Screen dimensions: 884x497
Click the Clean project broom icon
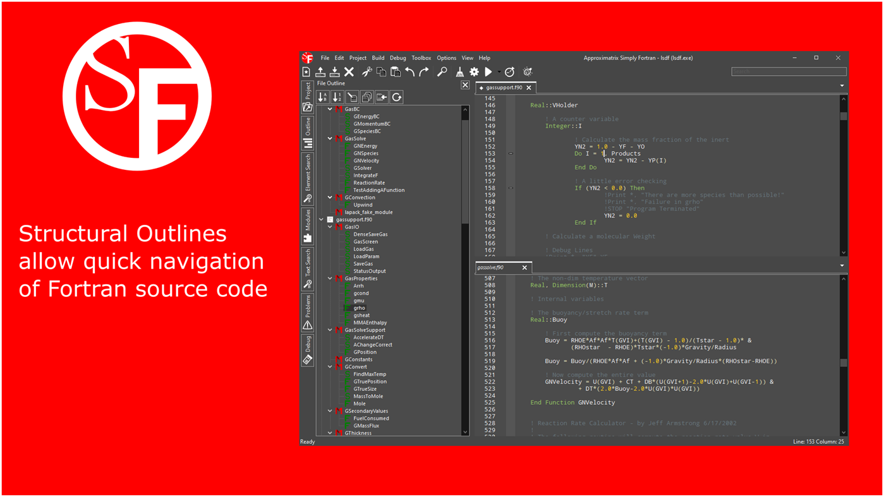coord(459,72)
